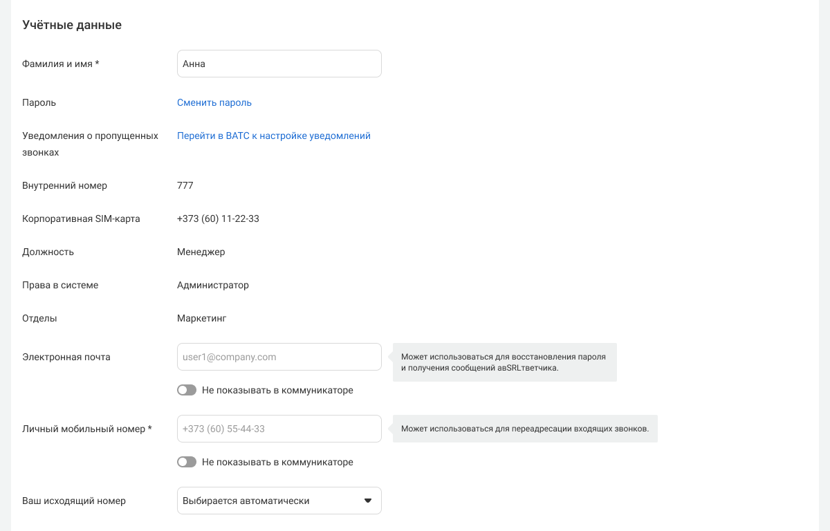Viewport: 830px width, 531px height.
Task: Click the "Учётные данные" section heading
Action: coord(72,25)
